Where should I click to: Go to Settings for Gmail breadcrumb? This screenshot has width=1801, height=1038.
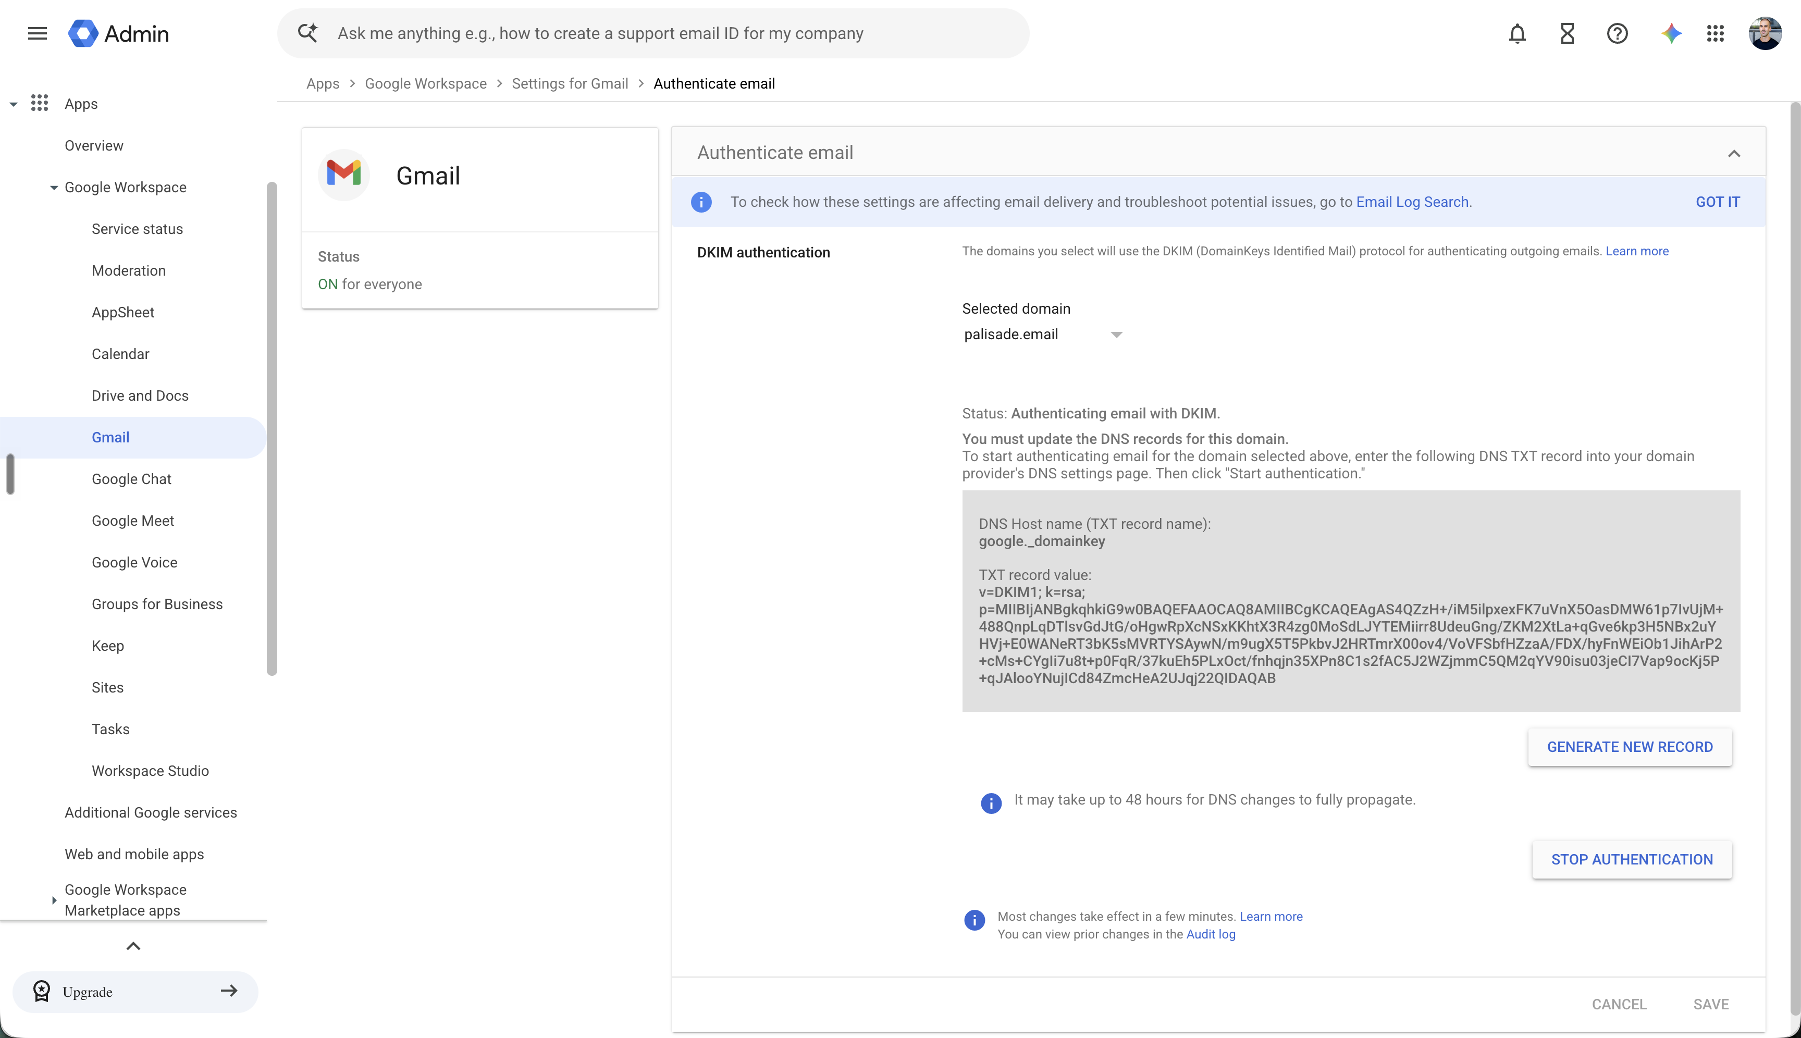570,83
